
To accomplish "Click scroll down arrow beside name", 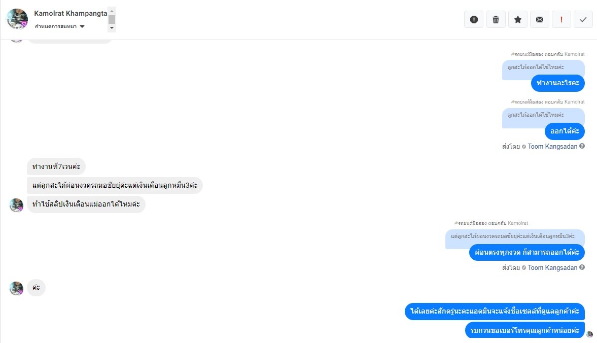I will click(x=112, y=28).
